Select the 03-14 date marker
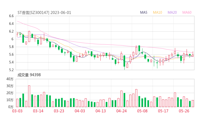The width and height of the screenshot is (197, 117). tap(38, 111)
